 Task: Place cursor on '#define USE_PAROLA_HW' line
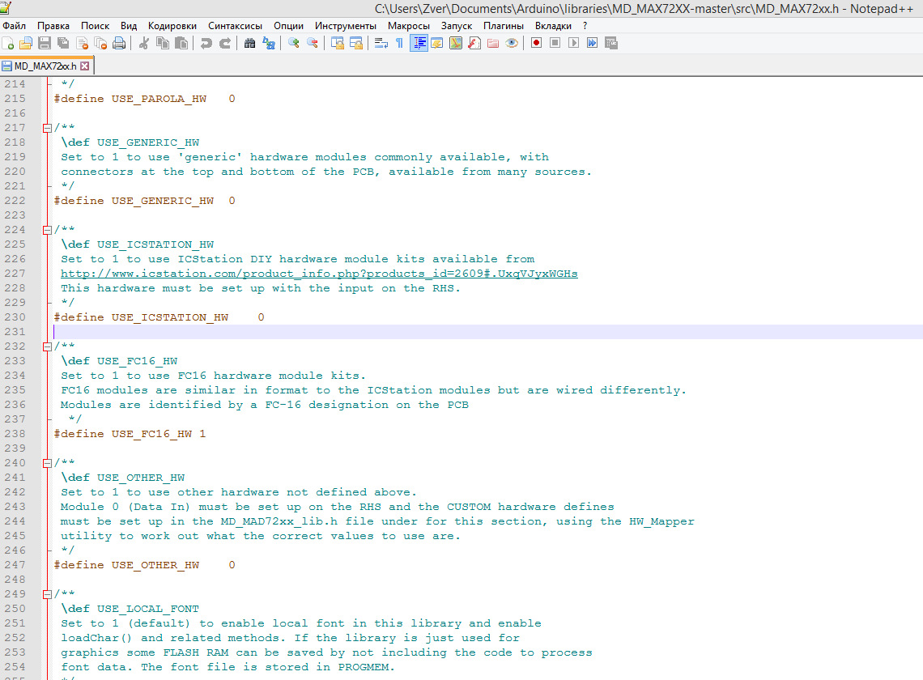(x=145, y=99)
